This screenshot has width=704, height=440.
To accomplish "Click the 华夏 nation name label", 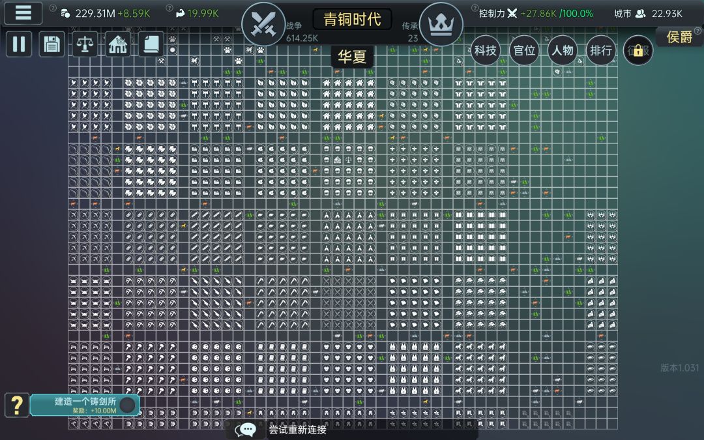I will (352, 57).
